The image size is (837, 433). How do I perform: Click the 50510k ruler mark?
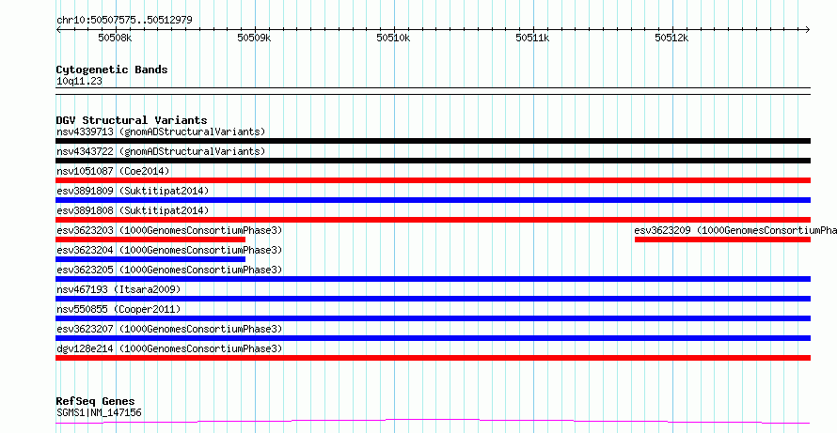(x=393, y=38)
